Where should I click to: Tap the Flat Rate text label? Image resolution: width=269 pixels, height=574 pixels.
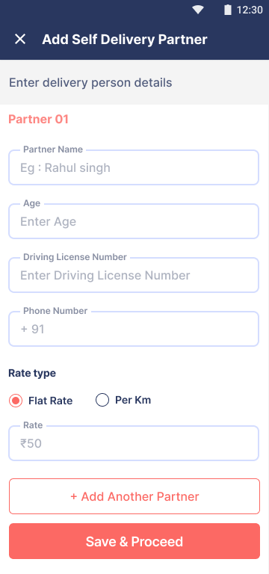[x=51, y=401]
